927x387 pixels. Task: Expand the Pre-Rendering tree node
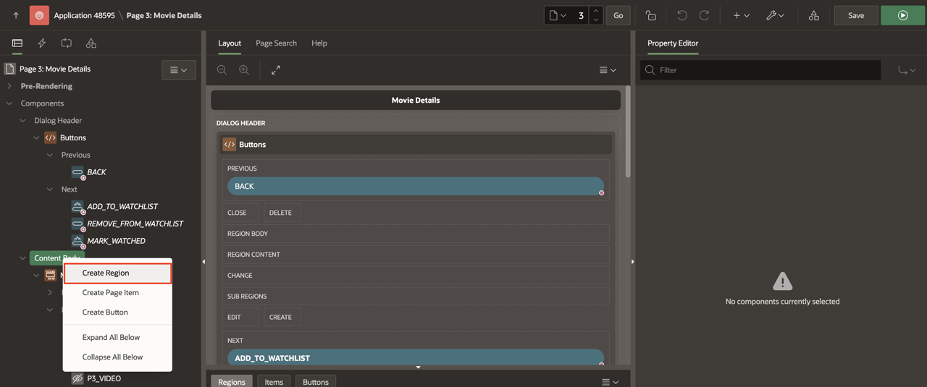point(9,86)
